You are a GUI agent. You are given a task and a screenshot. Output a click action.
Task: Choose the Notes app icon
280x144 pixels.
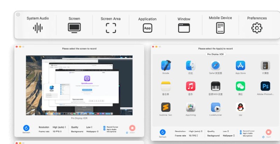click(x=166, y=86)
